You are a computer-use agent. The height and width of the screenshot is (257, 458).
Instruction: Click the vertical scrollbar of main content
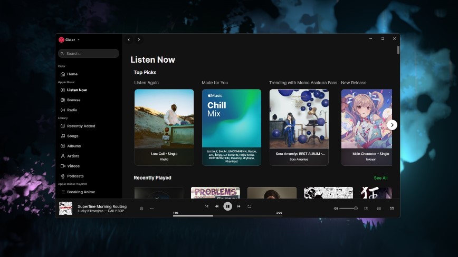point(398,50)
